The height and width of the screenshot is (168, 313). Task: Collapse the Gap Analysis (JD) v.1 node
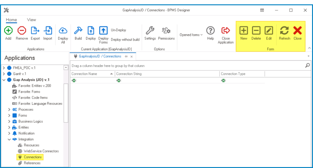(4, 80)
